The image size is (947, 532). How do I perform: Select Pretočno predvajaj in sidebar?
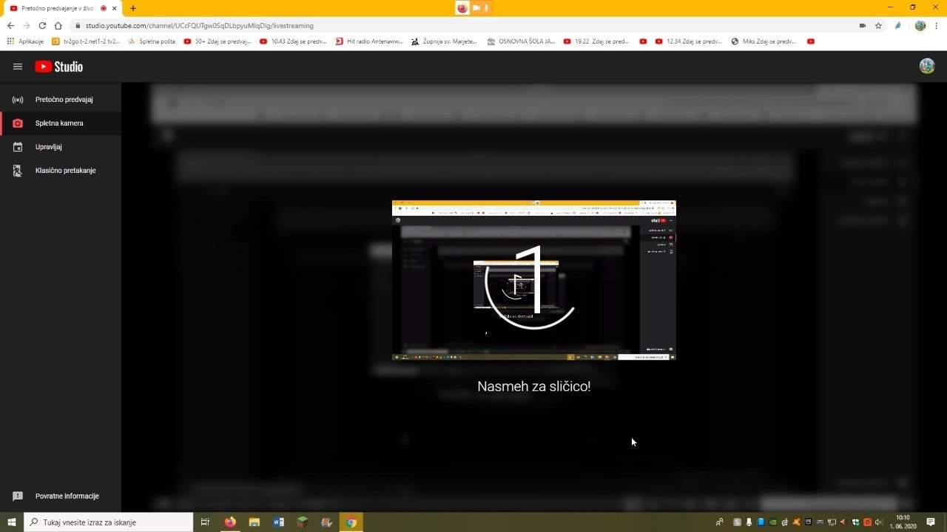61,100
